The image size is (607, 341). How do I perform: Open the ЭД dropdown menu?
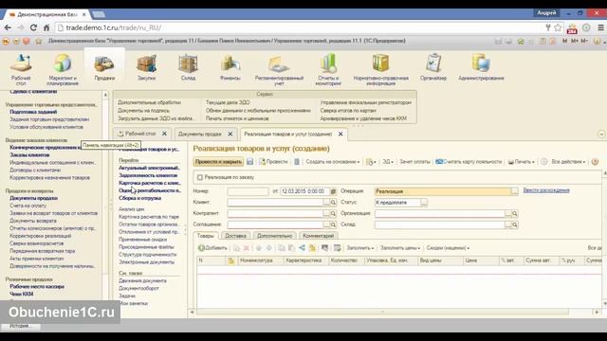click(388, 162)
